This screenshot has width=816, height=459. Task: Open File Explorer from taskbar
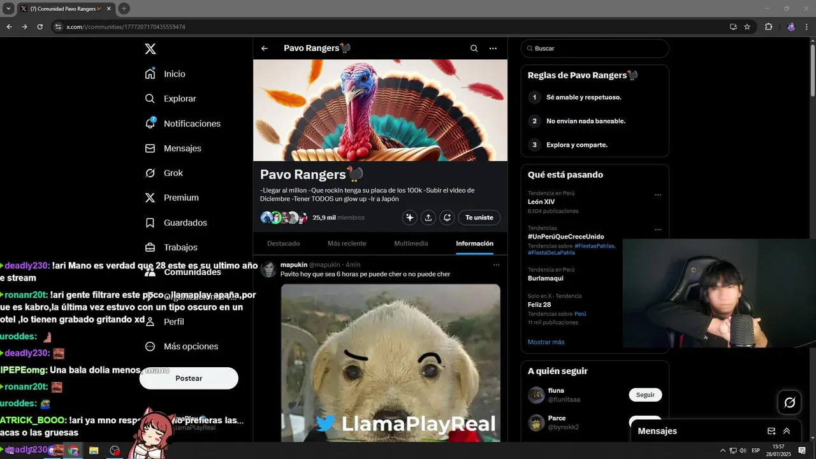[94, 451]
